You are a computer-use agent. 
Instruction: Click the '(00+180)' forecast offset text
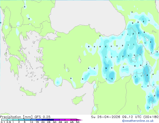click(151, 117)
